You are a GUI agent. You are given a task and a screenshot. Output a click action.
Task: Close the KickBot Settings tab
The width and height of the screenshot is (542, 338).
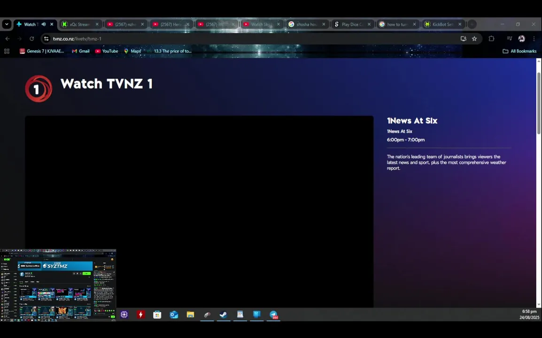(460, 24)
